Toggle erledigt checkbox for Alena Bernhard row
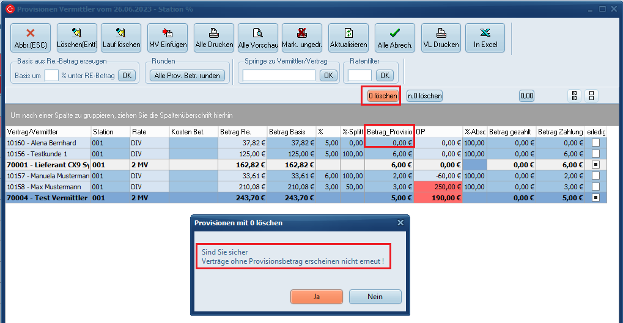This screenshot has width=623, height=323. [595, 143]
